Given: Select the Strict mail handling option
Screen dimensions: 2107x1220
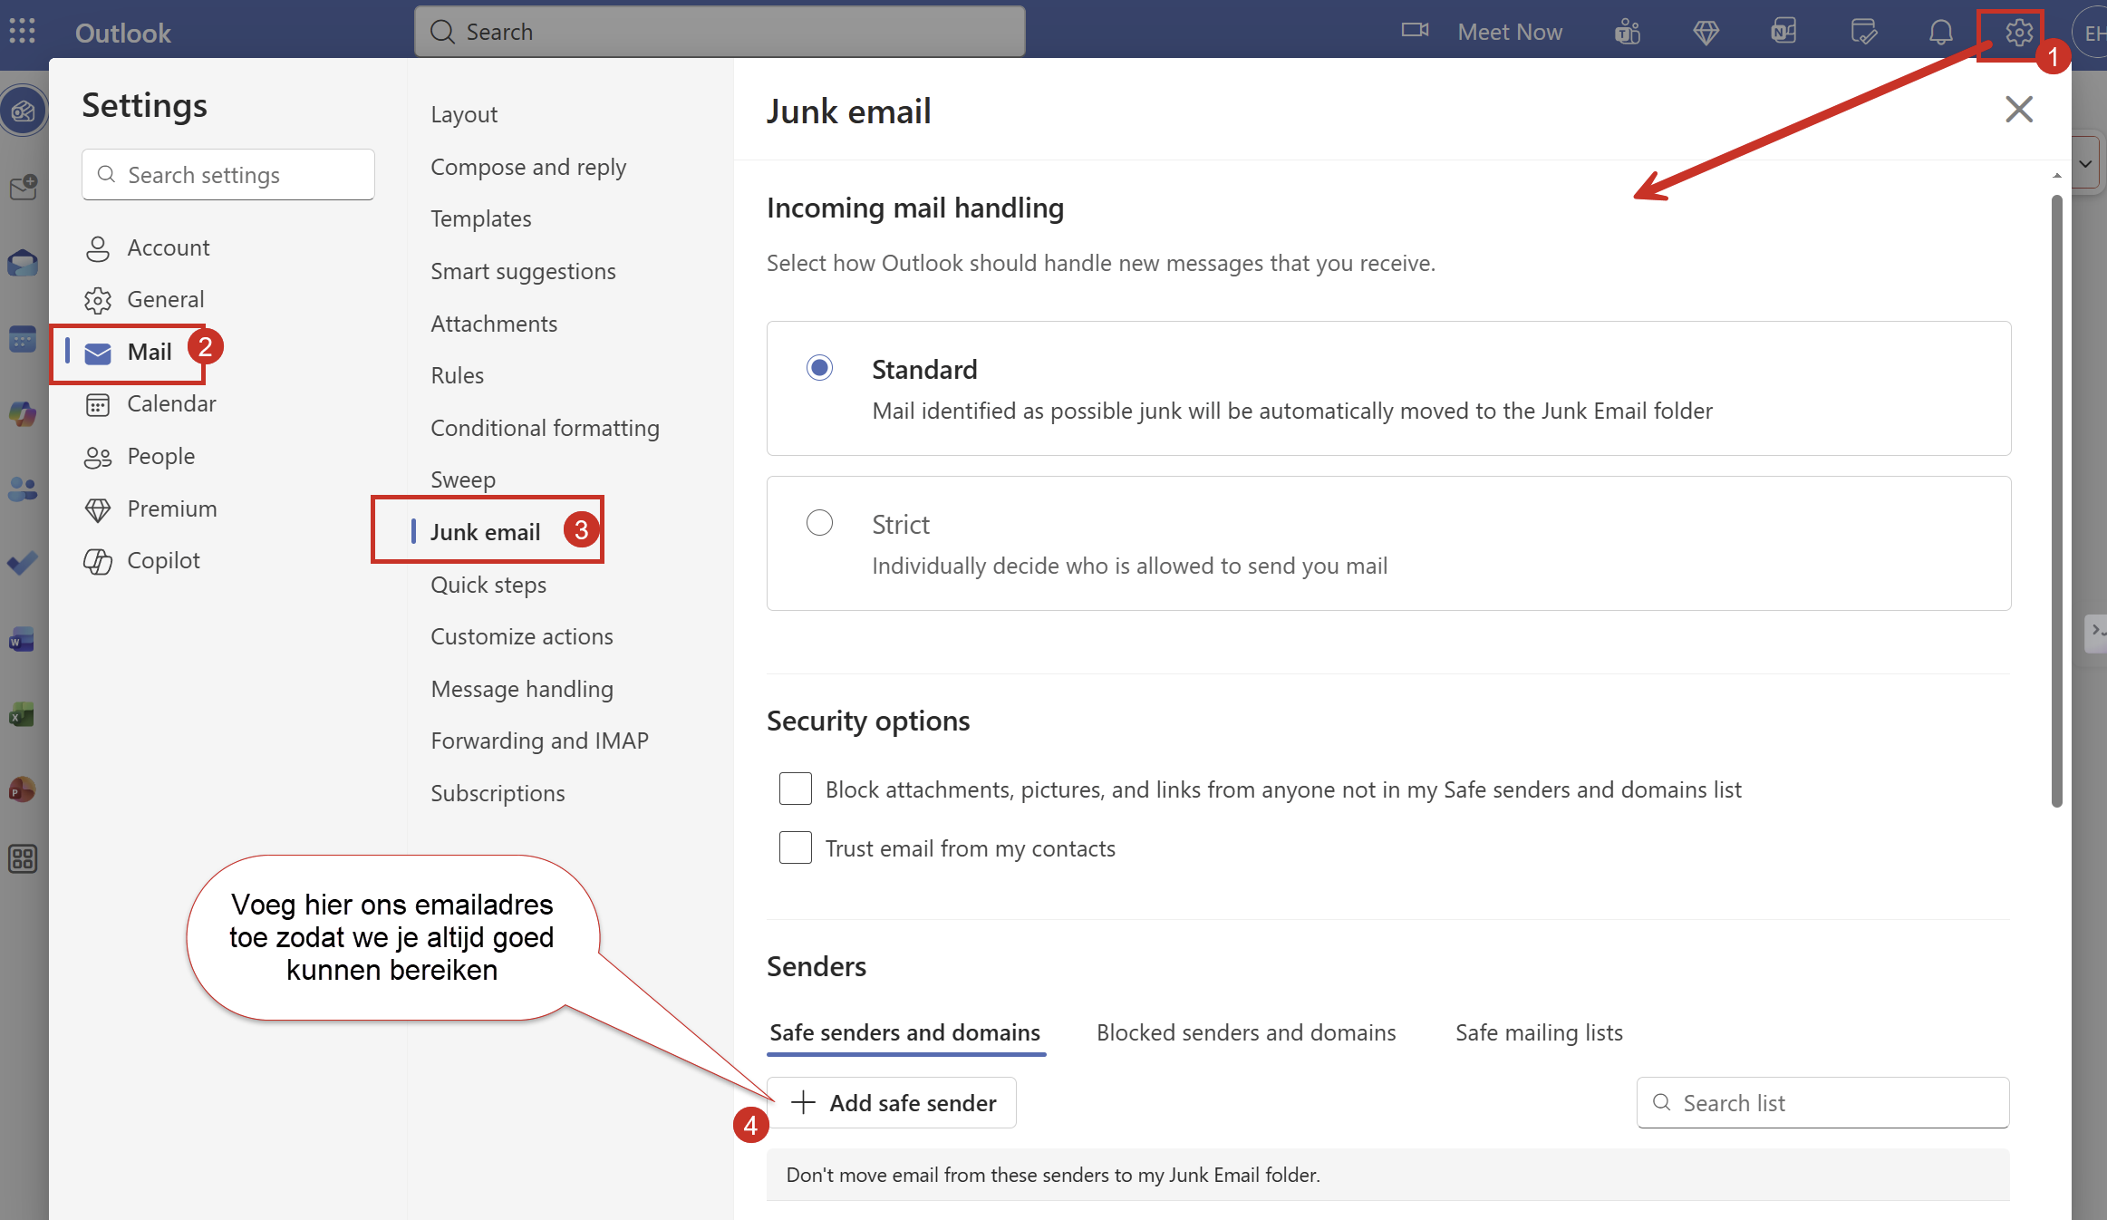Looking at the screenshot, I should click(819, 523).
